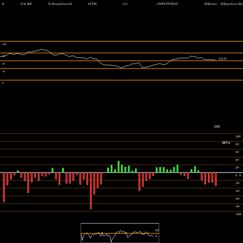The image size is (243, 243).
Task: Click the MR axis label -100
Action: (238, 214)
